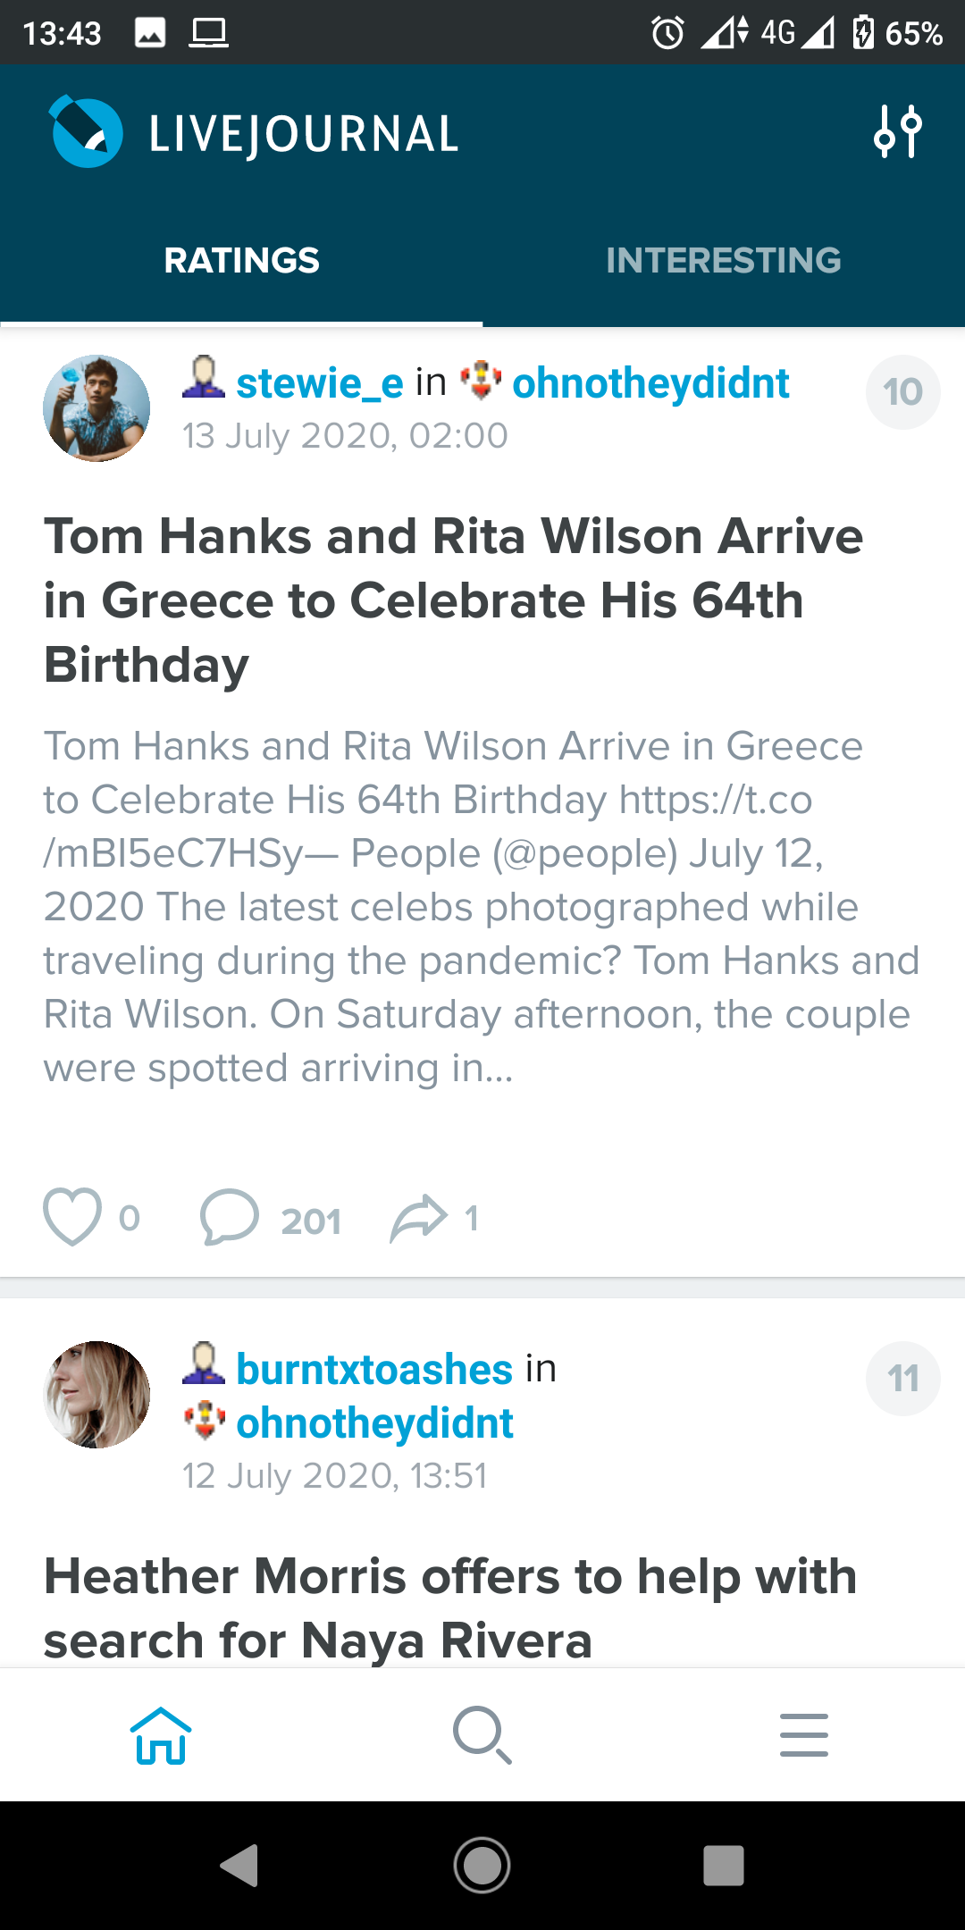Viewport: 965px width, 1930px height.
Task: Tap burntxtoashes avatar picture
Action: click(96, 1395)
